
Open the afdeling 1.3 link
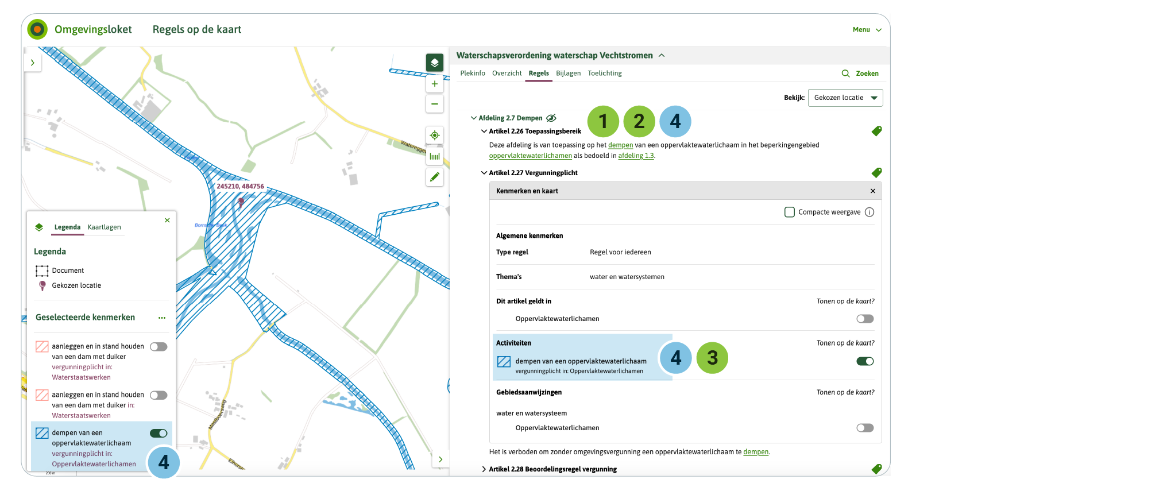(x=636, y=156)
